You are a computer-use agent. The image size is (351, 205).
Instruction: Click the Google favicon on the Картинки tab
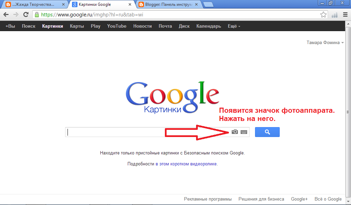tap(74, 4)
